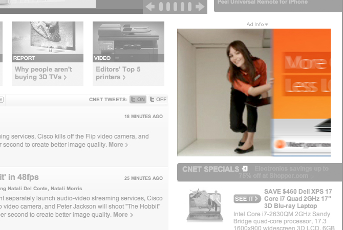Select fifth carousel slide indicator
Screen dimensions: 343x230
pyautogui.click(x=189, y=7)
